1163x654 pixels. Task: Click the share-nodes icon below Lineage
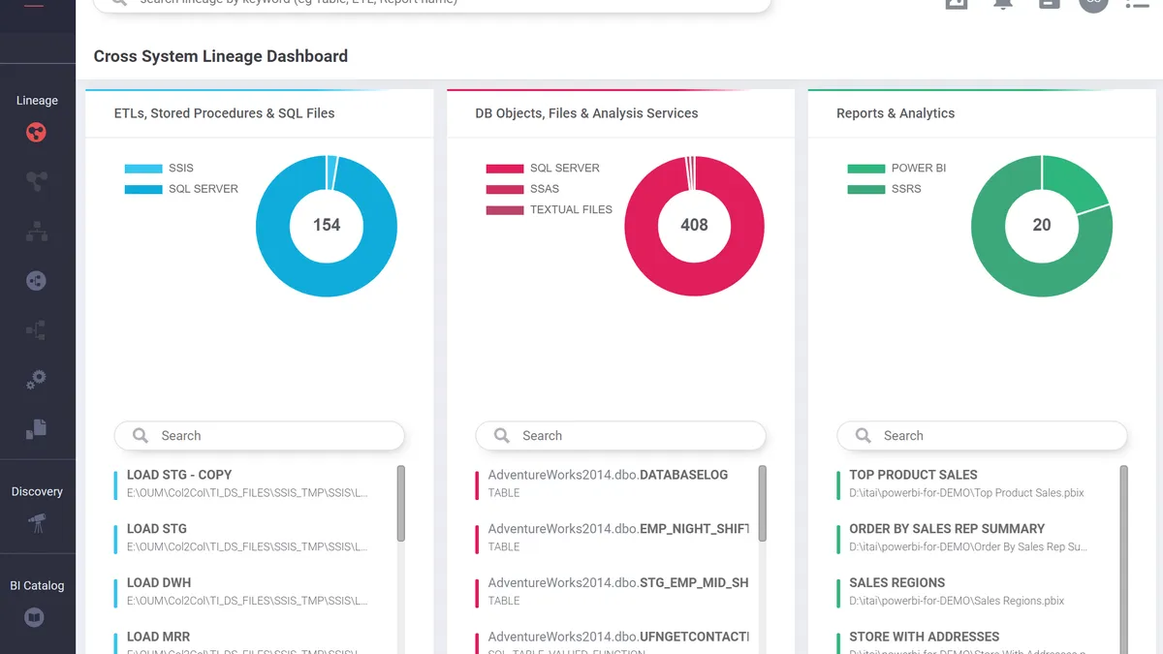point(36,181)
